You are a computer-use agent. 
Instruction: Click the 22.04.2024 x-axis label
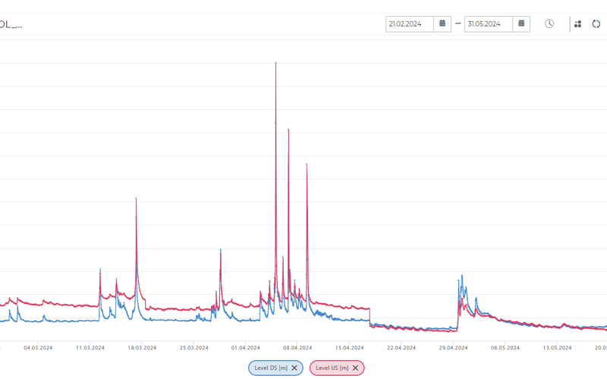[x=401, y=348]
